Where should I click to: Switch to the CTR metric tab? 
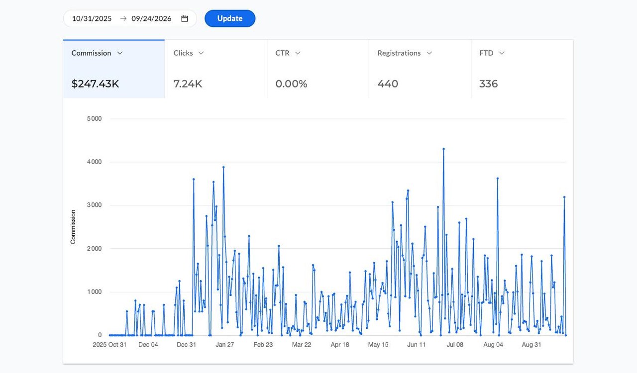pyautogui.click(x=318, y=69)
